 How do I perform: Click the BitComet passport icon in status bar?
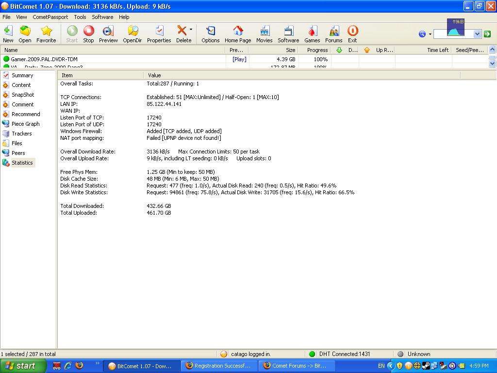[224, 354]
